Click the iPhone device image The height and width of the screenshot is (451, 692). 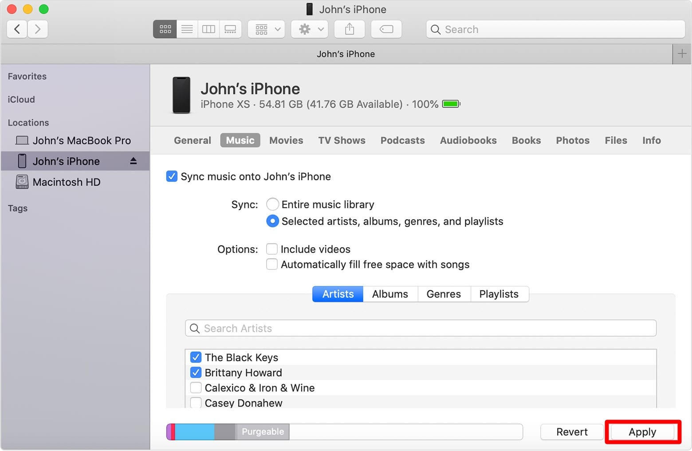click(x=181, y=95)
